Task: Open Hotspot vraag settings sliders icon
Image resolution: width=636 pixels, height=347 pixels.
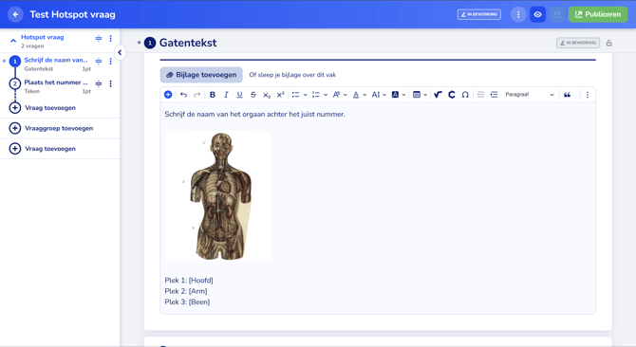Action: pyautogui.click(x=99, y=39)
